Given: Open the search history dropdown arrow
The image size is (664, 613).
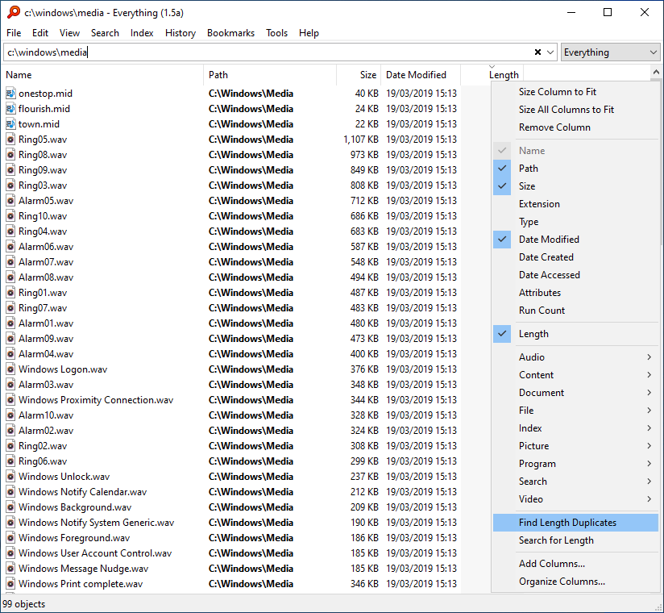Looking at the screenshot, I should tap(550, 52).
